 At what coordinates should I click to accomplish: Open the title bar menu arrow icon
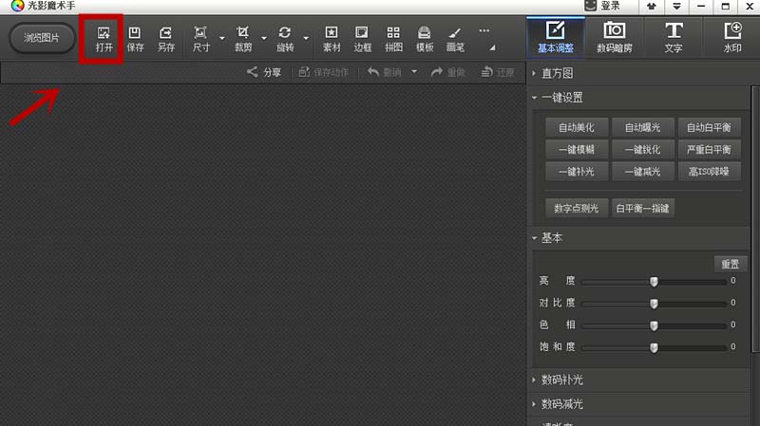click(x=676, y=7)
